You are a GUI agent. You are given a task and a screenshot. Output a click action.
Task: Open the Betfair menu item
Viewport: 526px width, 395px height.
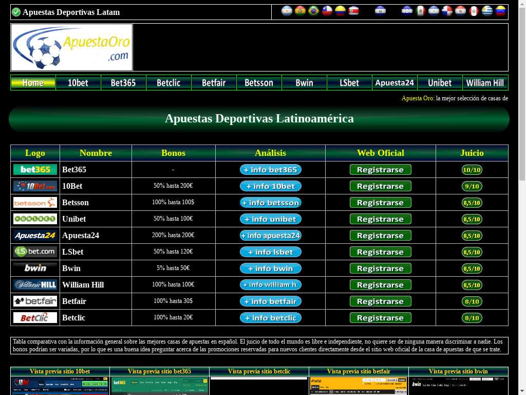click(x=214, y=83)
